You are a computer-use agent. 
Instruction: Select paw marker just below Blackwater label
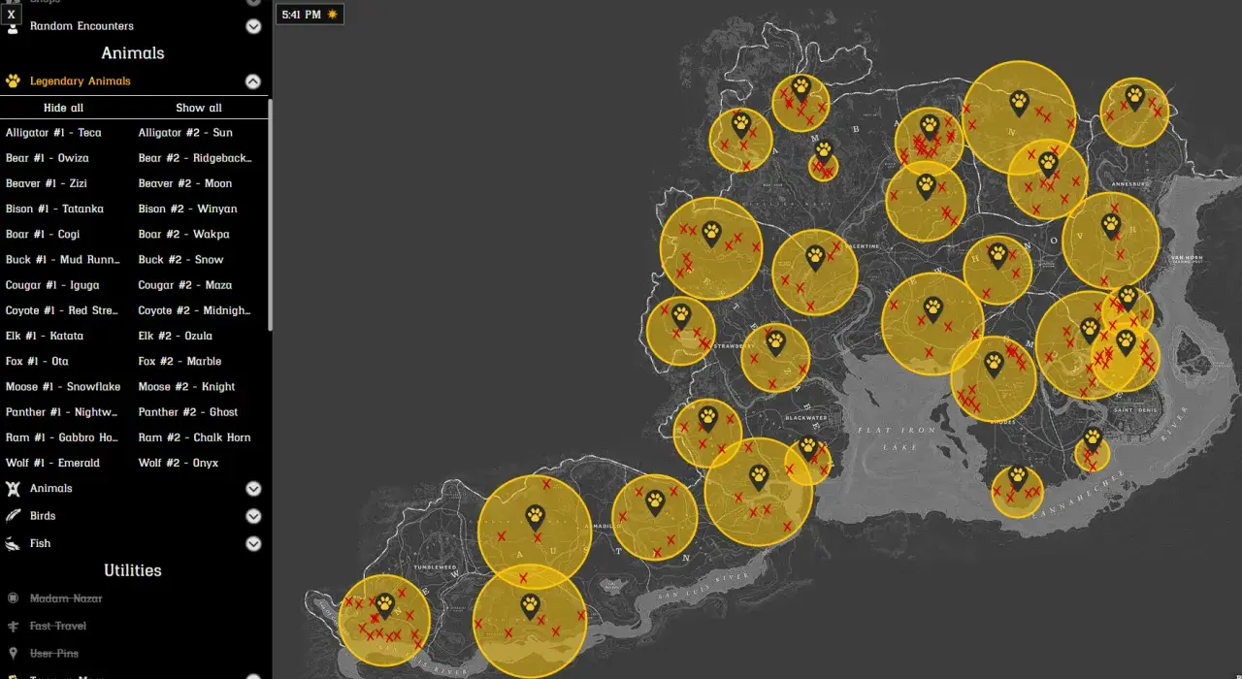pos(807,447)
